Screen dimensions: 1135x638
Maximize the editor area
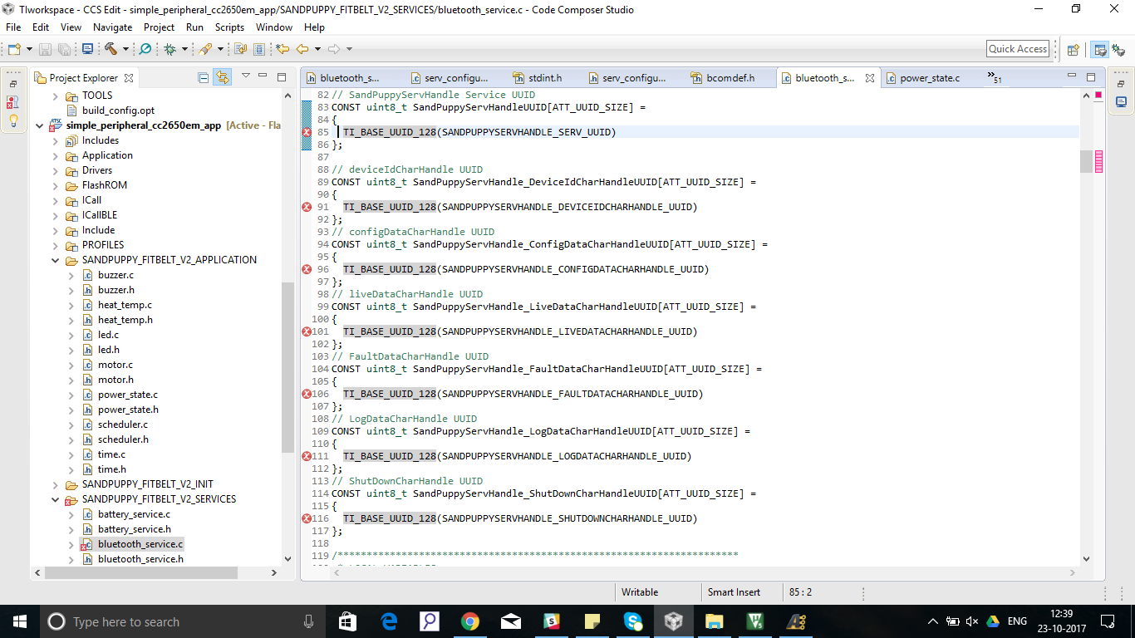pos(1091,76)
